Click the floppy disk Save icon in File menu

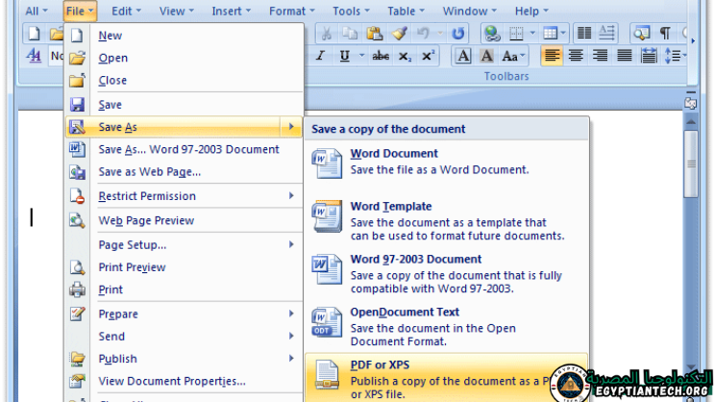(x=77, y=105)
